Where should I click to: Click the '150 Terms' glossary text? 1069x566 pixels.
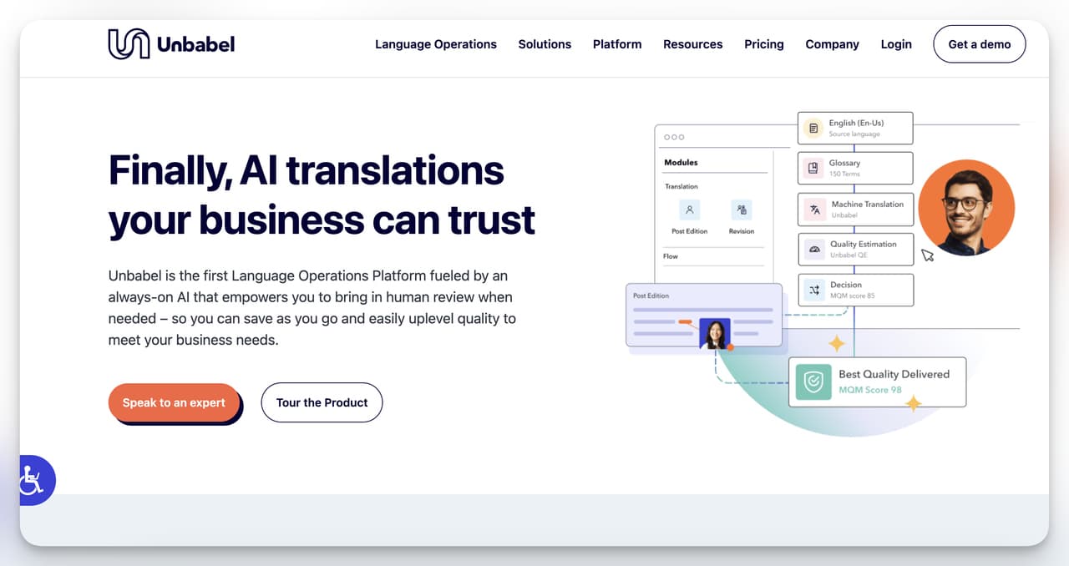[844, 174]
